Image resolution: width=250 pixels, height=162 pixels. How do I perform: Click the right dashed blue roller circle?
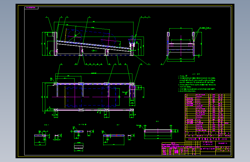click(x=109, y=40)
